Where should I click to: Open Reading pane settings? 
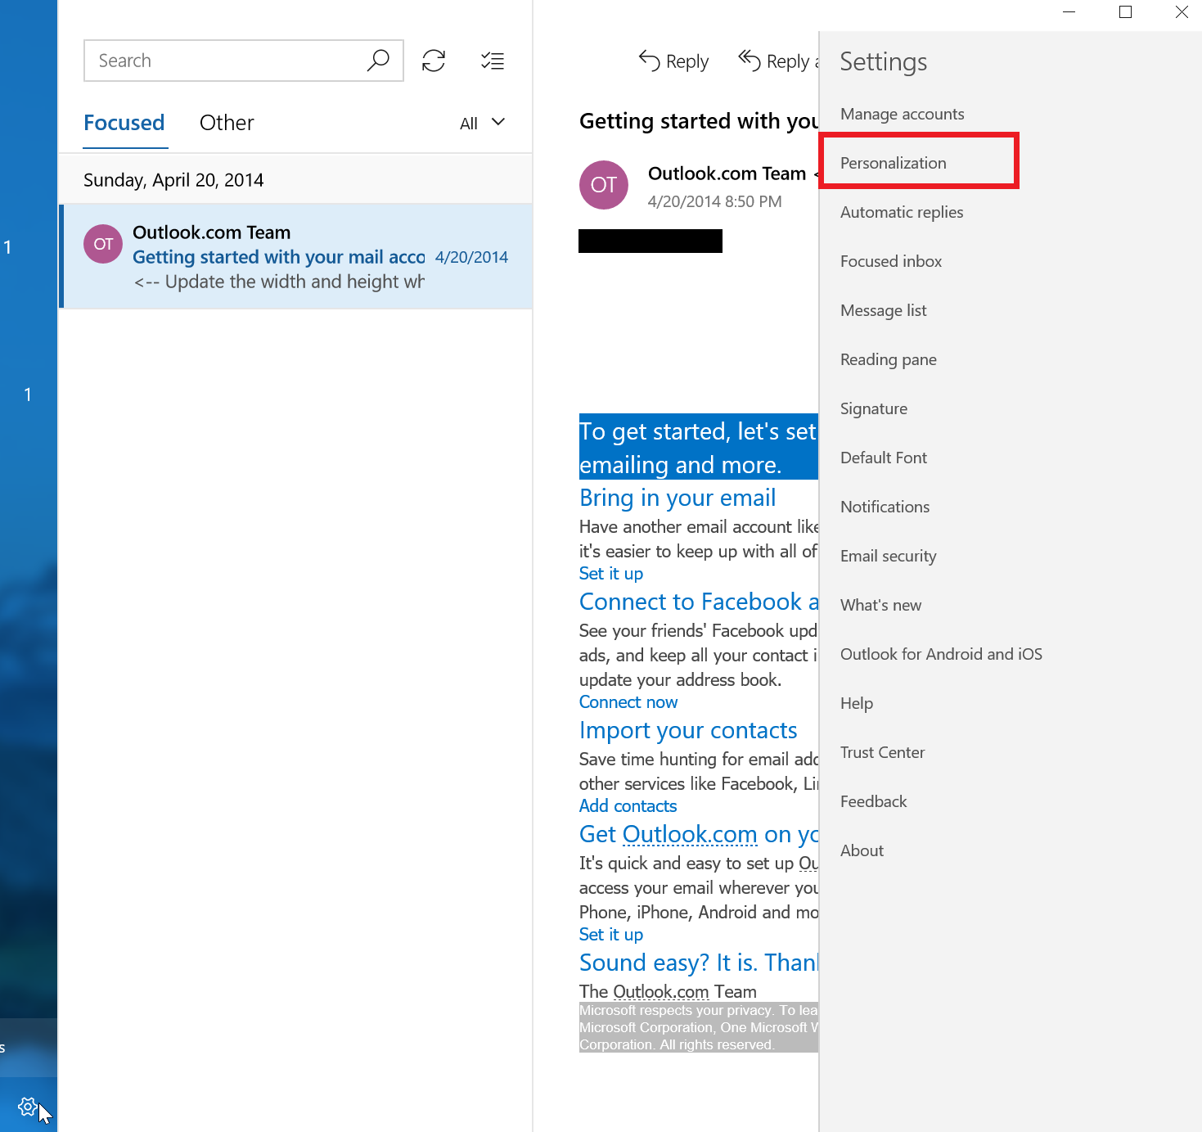pyautogui.click(x=889, y=359)
